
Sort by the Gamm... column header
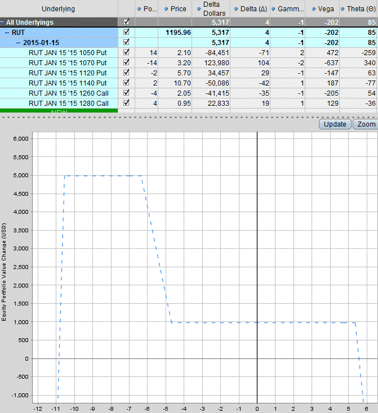click(287, 8)
